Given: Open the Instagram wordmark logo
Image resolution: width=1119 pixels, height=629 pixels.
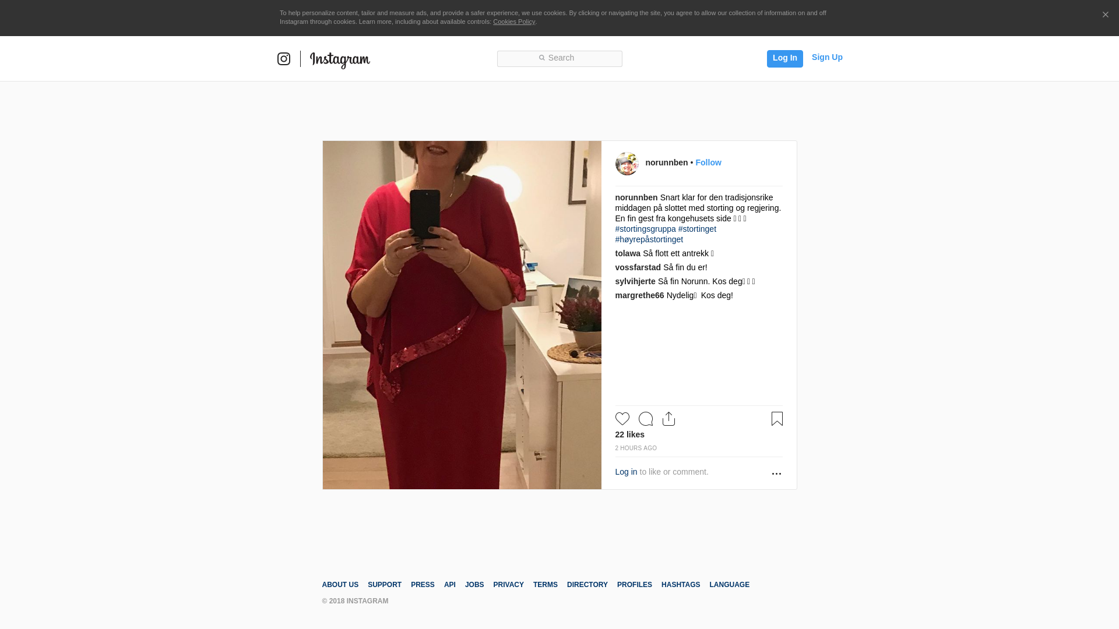Looking at the screenshot, I should tap(340, 60).
